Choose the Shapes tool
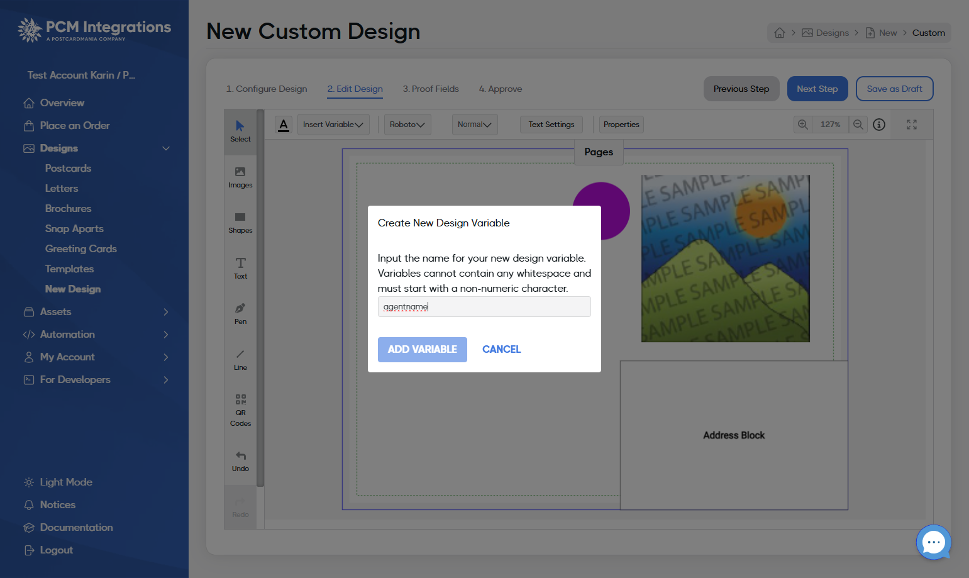The height and width of the screenshot is (578, 969). (240, 223)
